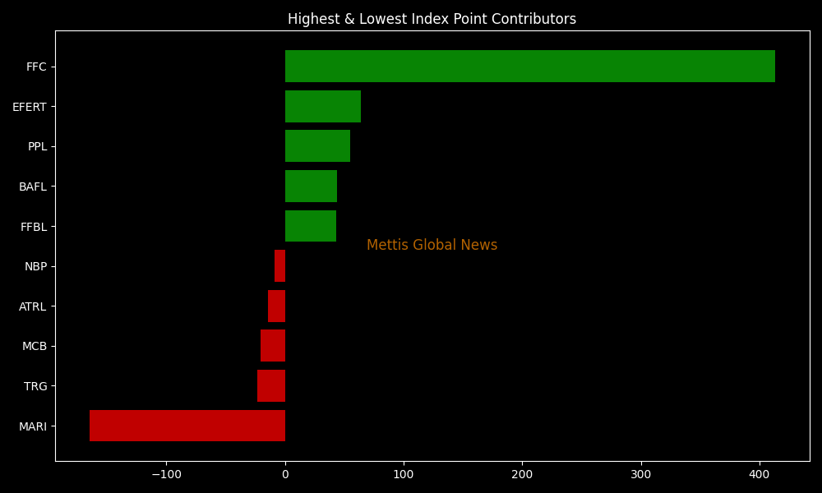The width and height of the screenshot is (822, 493).
Task: Click the FFC green bar
Action: 530,67
